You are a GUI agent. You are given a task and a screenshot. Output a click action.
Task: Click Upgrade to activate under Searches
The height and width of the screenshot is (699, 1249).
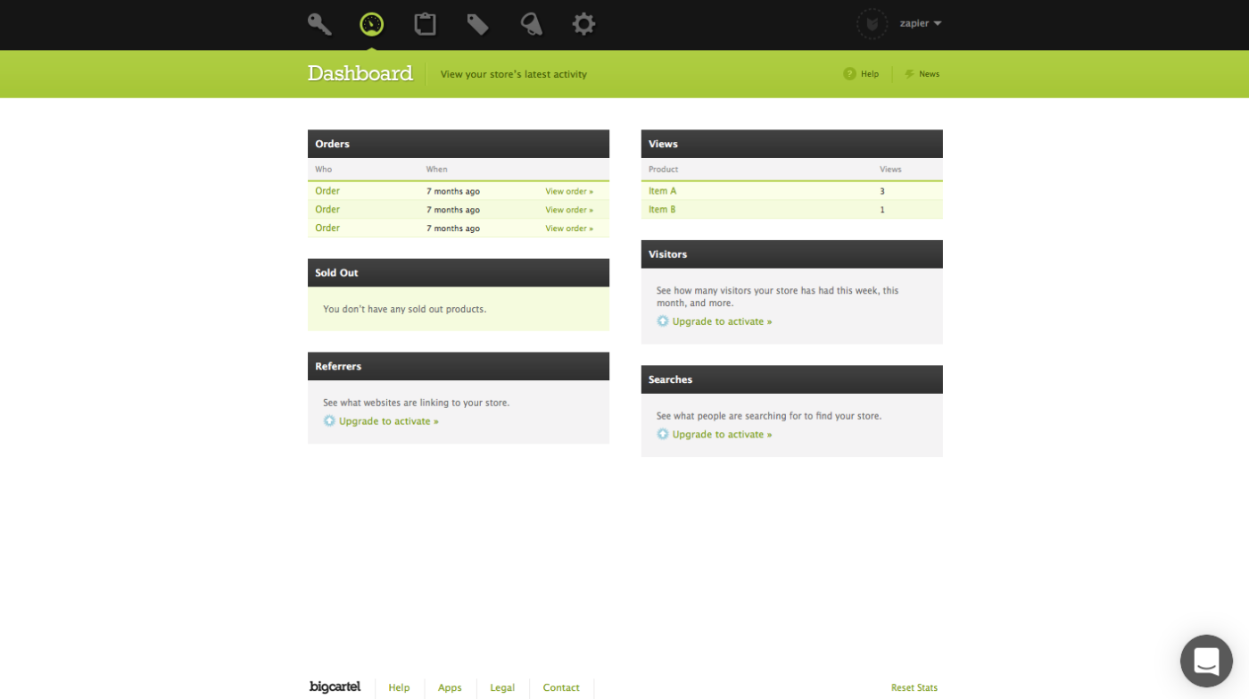(722, 435)
